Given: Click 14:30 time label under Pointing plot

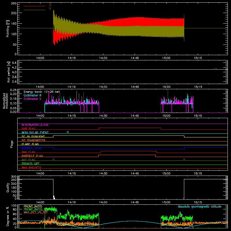Looking at the screenshot, I should click(103, 58).
